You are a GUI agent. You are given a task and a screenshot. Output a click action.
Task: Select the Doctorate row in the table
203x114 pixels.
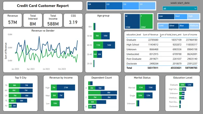point(162,64)
